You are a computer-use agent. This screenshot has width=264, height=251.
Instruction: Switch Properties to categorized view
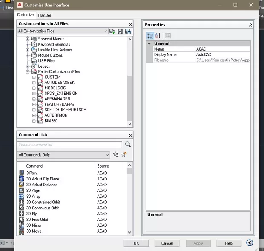point(150,36)
